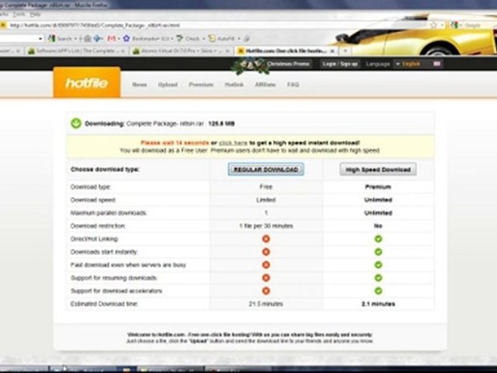Click the '21.5 minutes' value
The height and width of the screenshot is (373, 497).
(266, 304)
